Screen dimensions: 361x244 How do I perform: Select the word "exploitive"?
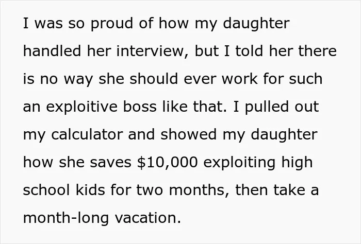(x=81, y=107)
